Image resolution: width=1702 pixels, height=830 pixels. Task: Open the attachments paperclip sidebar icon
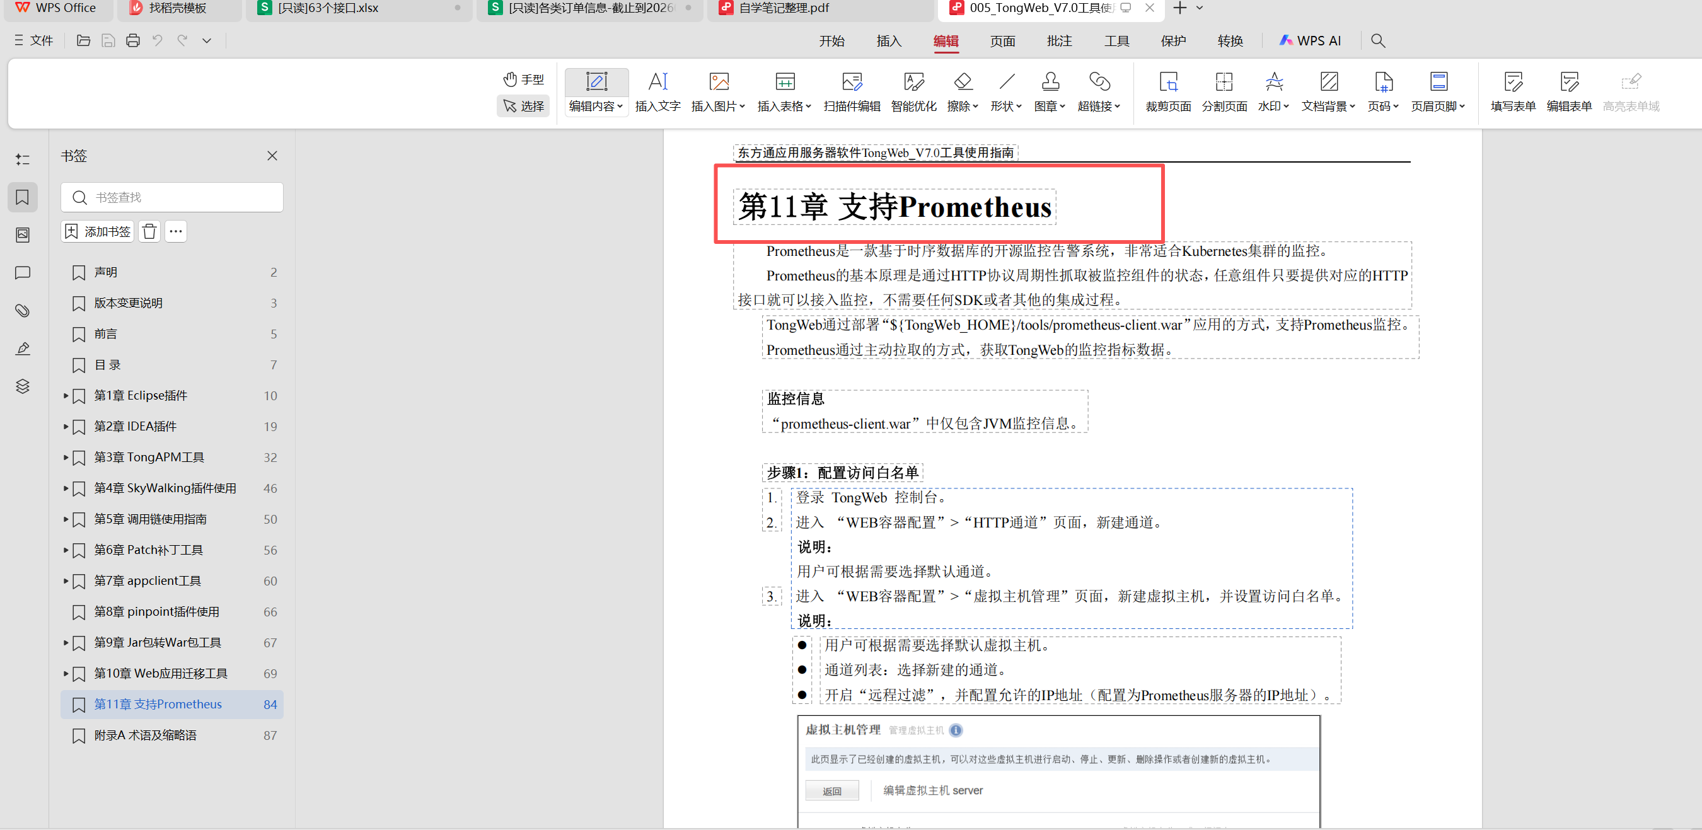(23, 310)
